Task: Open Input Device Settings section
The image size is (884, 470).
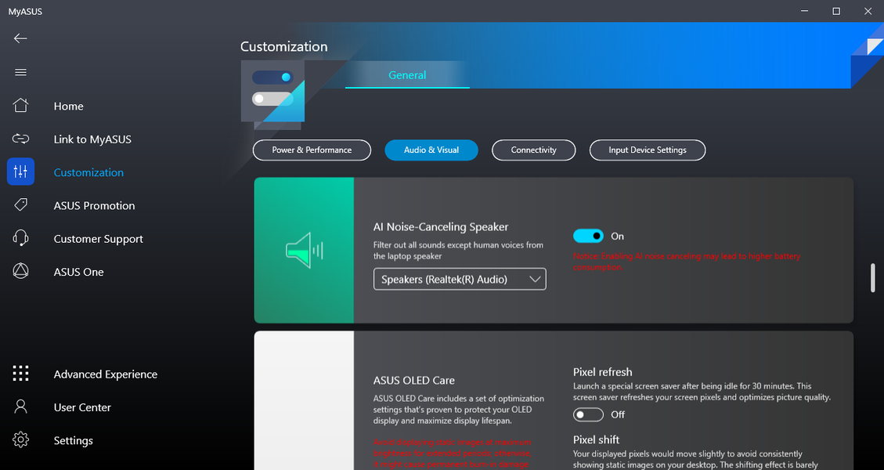Action: (x=648, y=150)
